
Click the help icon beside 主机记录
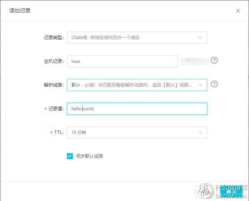pos(214,60)
